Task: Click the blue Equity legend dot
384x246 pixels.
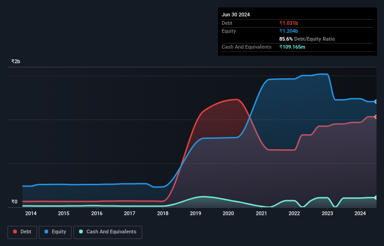Action: pyautogui.click(x=46, y=232)
